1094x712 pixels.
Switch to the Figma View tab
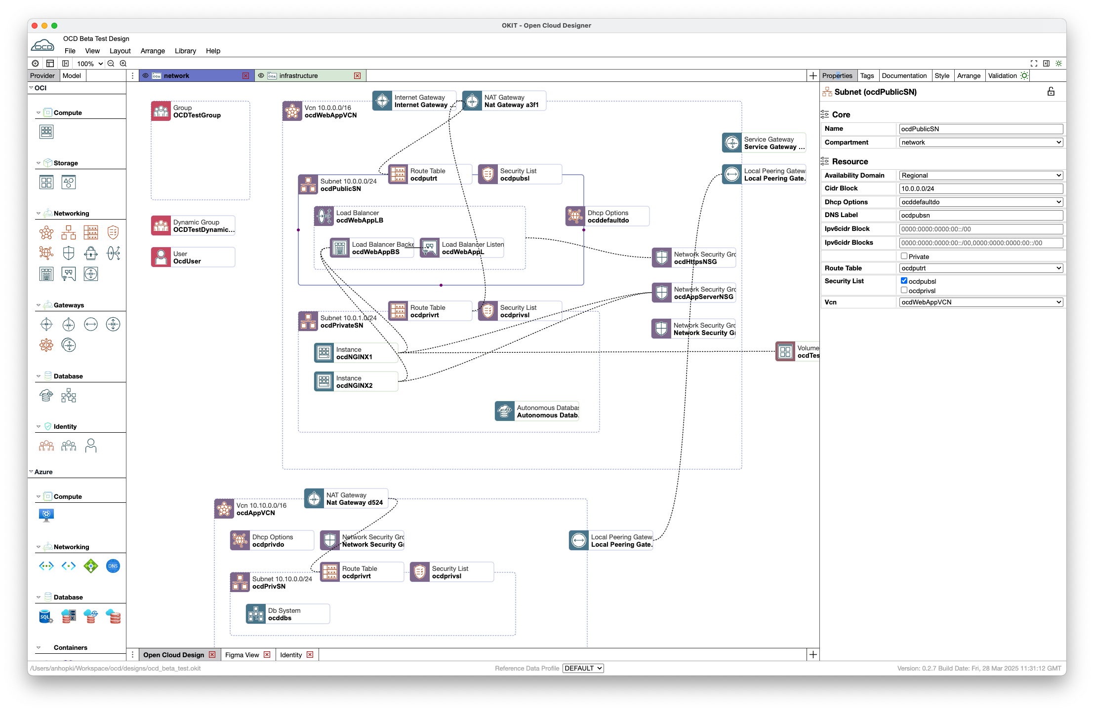point(242,655)
